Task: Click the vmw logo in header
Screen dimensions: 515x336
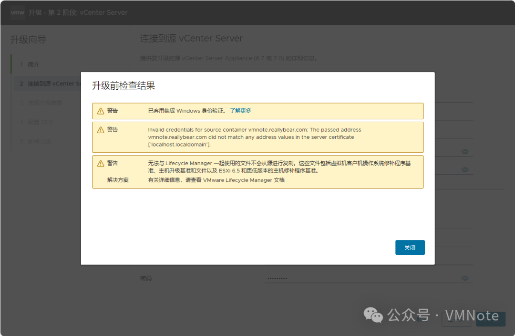Action: point(18,12)
